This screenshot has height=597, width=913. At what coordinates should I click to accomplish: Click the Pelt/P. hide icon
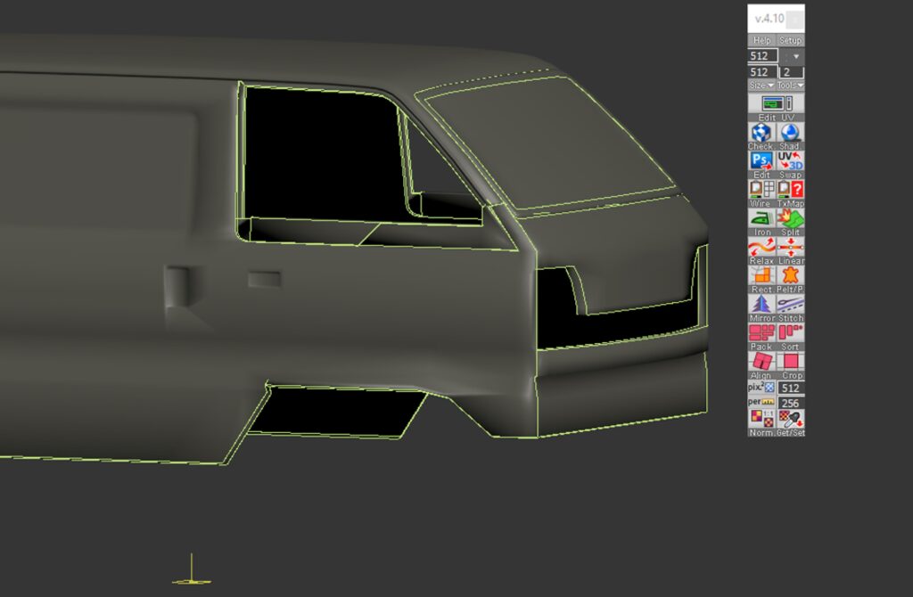point(790,275)
